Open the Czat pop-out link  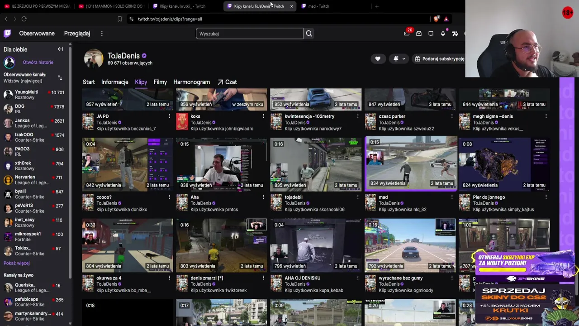click(227, 82)
